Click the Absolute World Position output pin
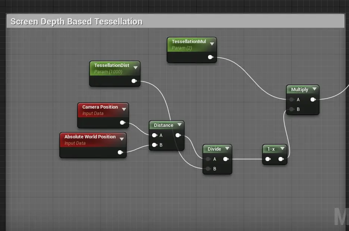The height and width of the screenshot is (231, 349). coord(120,153)
